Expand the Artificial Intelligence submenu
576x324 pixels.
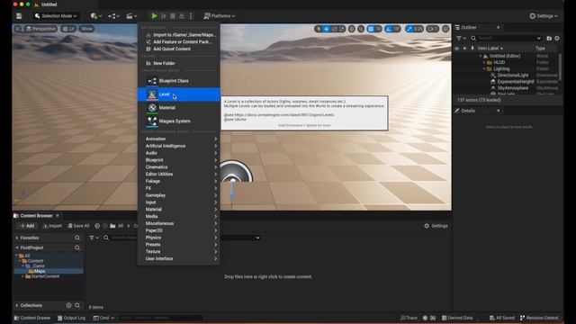pyautogui.click(x=180, y=146)
